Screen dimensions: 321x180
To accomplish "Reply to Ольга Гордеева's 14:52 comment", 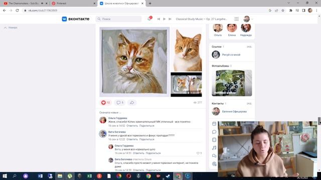I will pyautogui.click(x=132, y=125).
